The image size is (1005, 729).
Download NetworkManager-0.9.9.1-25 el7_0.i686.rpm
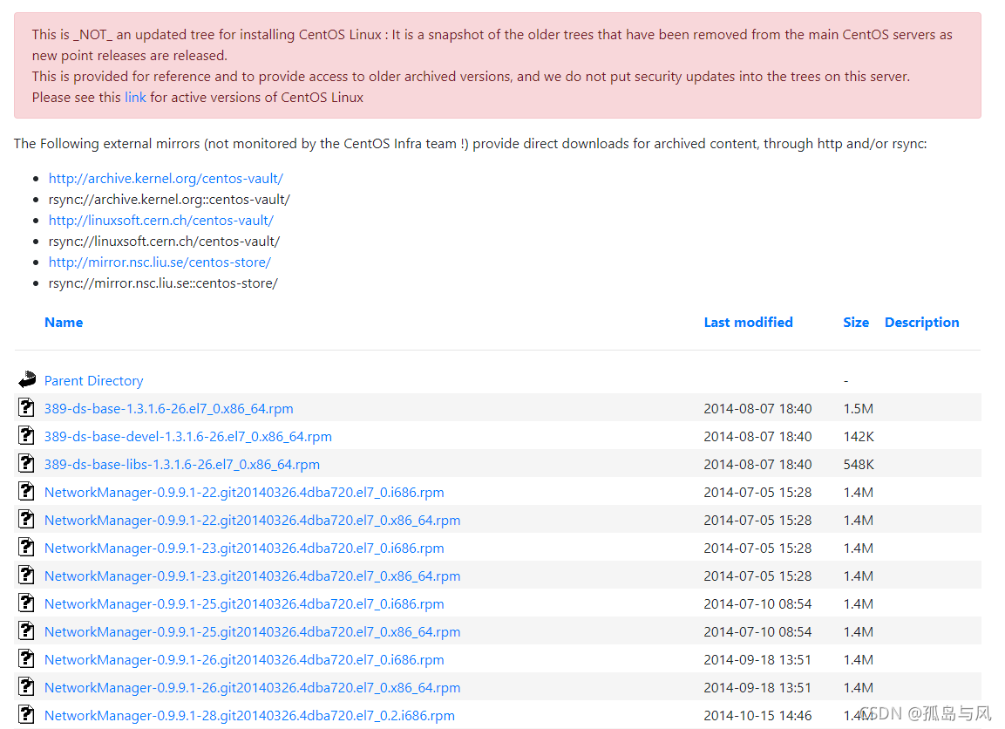[244, 604]
